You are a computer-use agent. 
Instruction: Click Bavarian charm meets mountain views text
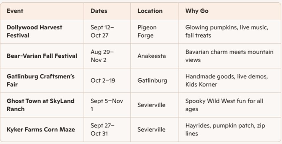(x=229, y=56)
